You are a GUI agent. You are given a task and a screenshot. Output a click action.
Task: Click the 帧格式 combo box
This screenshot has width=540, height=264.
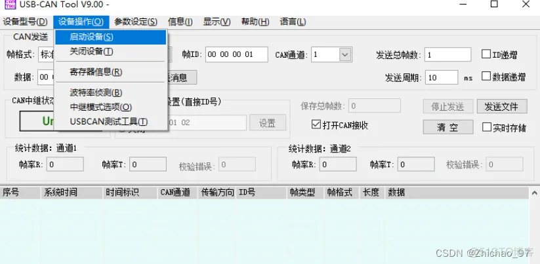(47, 54)
